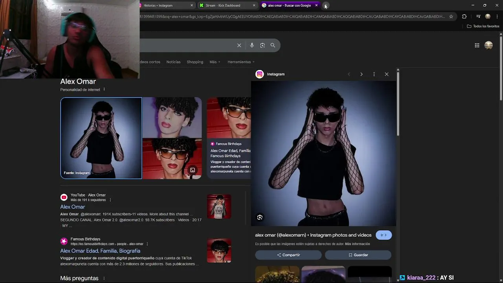Search by image with the Google Lens icon

[263, 45]
